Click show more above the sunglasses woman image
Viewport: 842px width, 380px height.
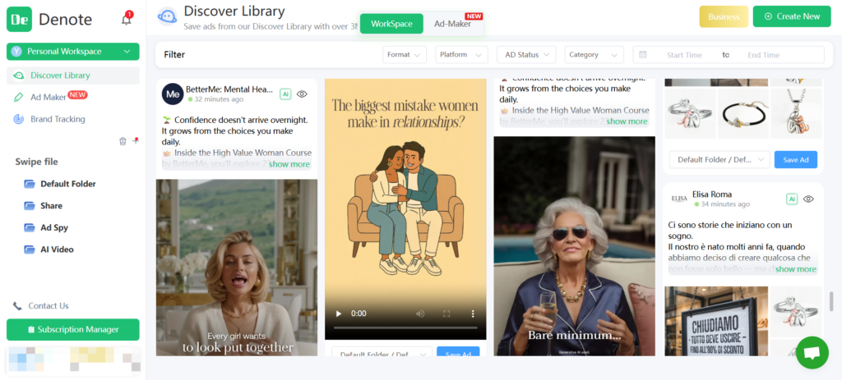click(x=627, y=121)
